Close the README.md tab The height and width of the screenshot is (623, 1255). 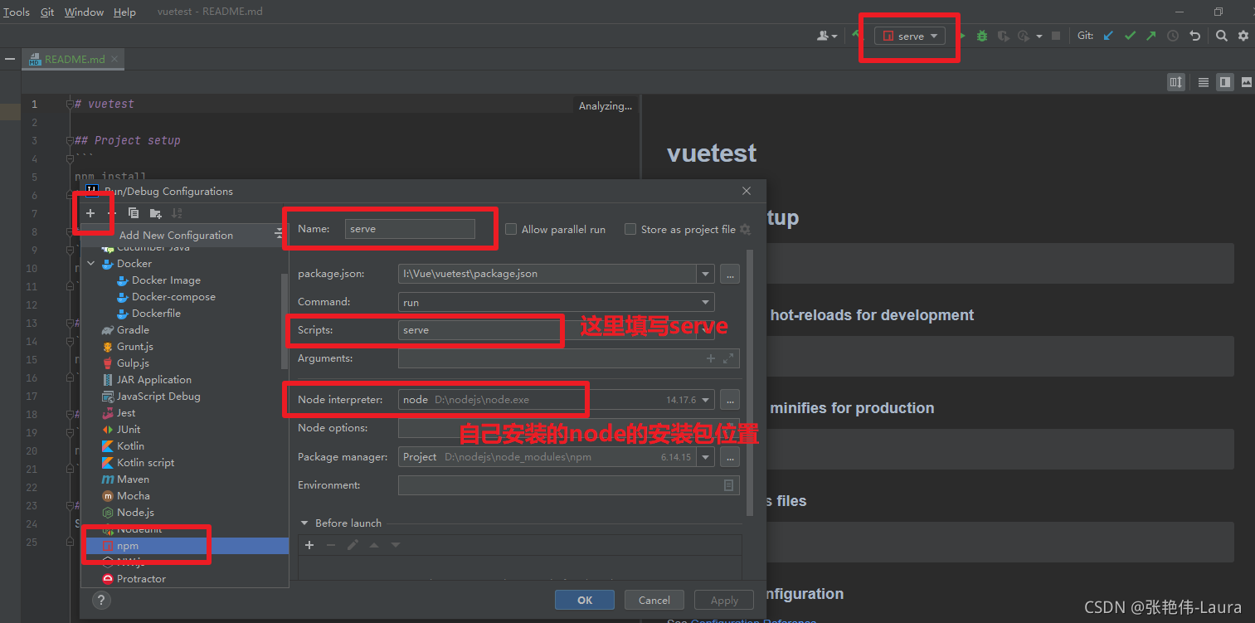114,59
